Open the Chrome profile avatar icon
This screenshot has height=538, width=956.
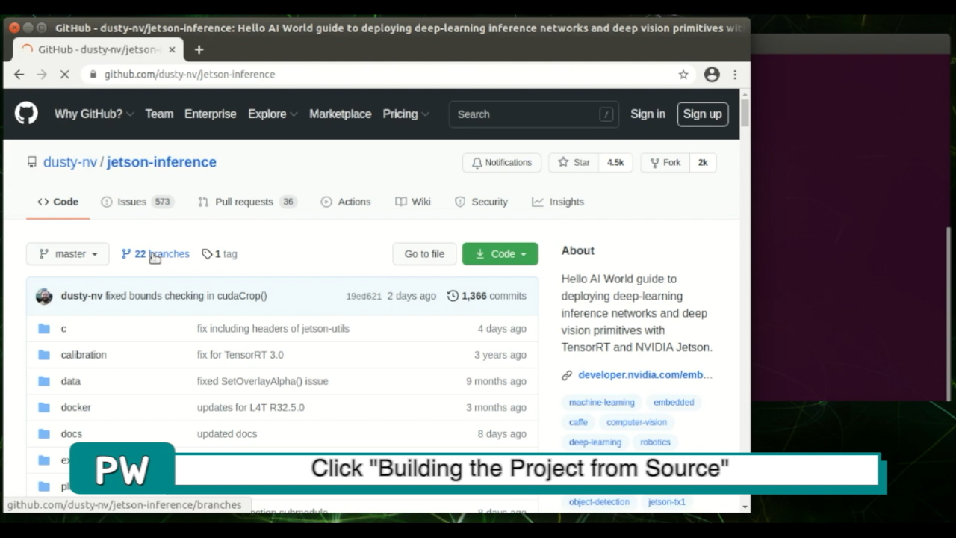tap(712, 74)
